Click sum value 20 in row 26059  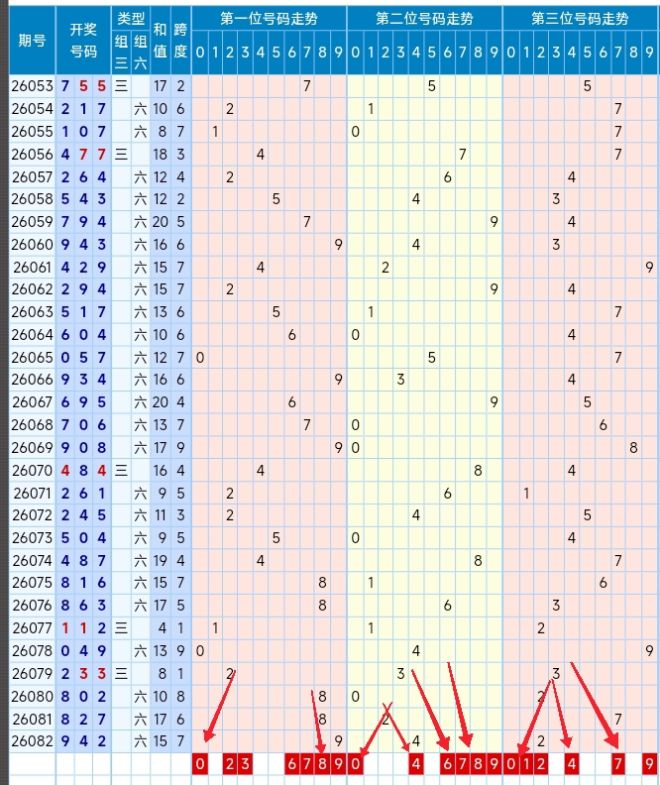click(161, 222)
